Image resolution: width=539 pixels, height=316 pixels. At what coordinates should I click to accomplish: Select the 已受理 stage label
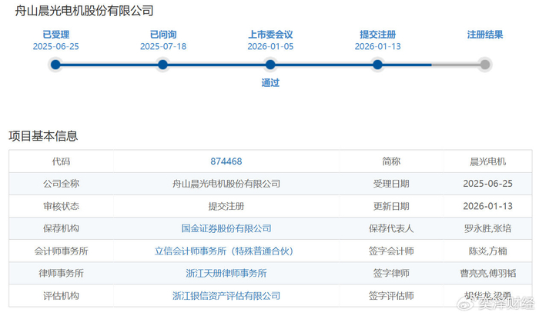pyautogui.click(x=55, y=35)
